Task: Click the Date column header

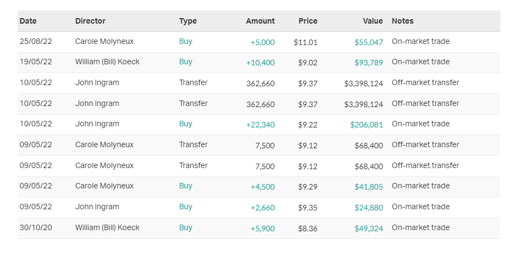Action: pos(28,21)
